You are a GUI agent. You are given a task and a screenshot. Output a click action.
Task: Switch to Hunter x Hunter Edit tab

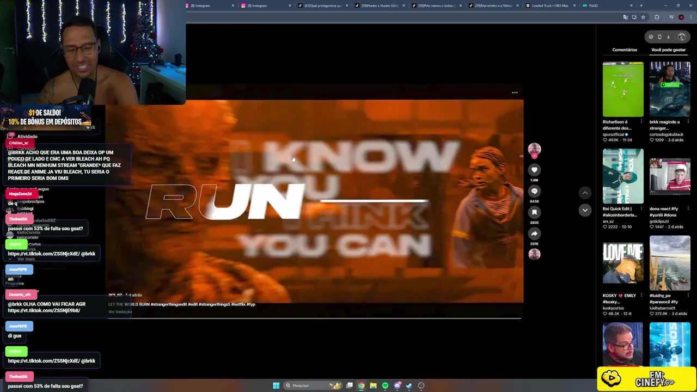pos(380,5)
